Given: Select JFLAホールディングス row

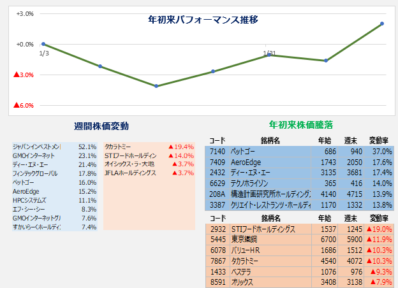Looking at the screenshot, I should point(130,173).
